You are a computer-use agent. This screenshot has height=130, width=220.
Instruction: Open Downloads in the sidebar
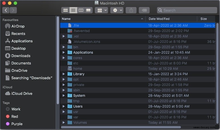tap(21, 56)
